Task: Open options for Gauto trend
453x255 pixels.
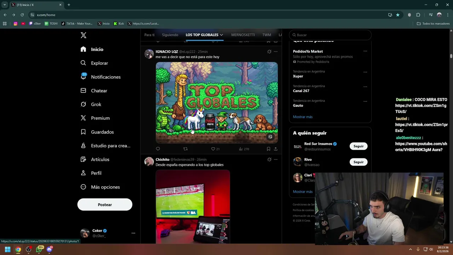Action: (x=365, y=101)
